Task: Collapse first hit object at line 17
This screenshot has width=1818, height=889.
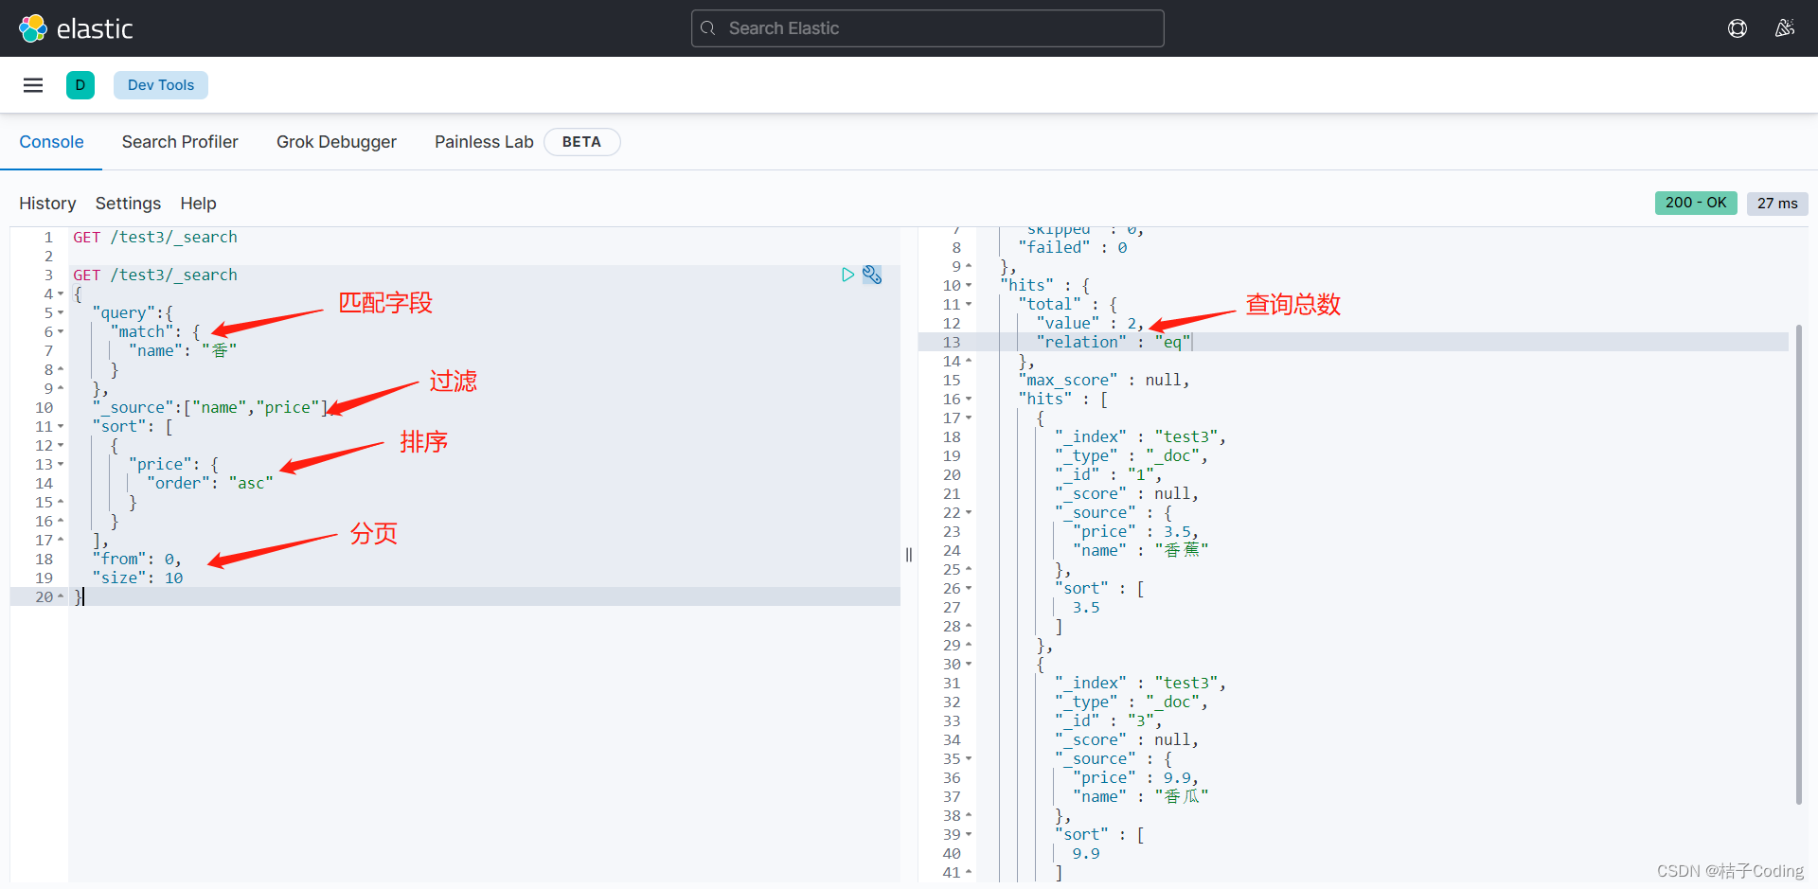Action: pos(969,418)
